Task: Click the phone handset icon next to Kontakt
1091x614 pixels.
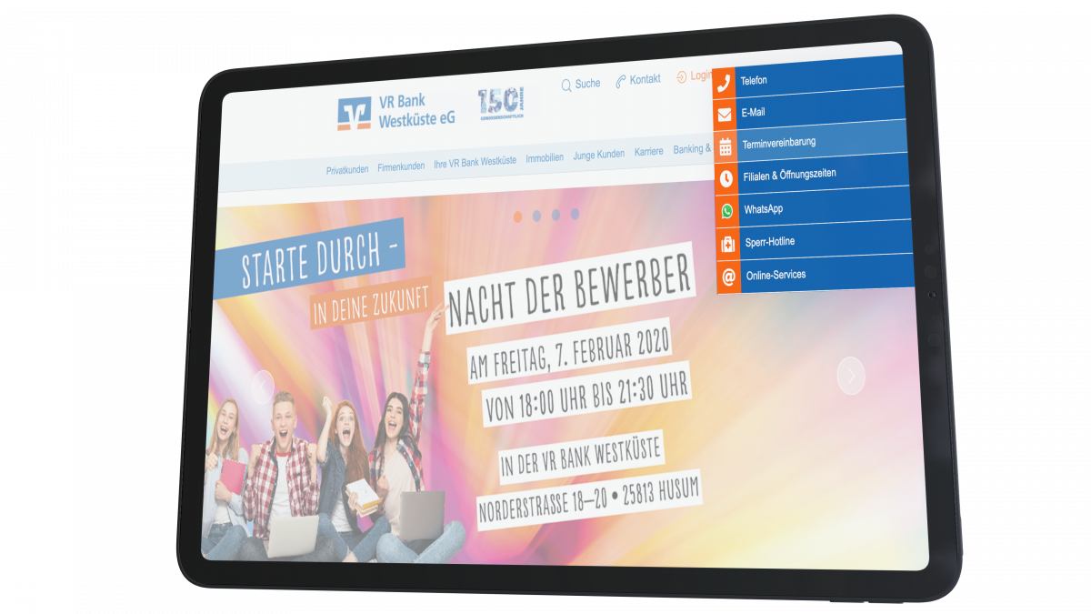Action: click(621, 82)
